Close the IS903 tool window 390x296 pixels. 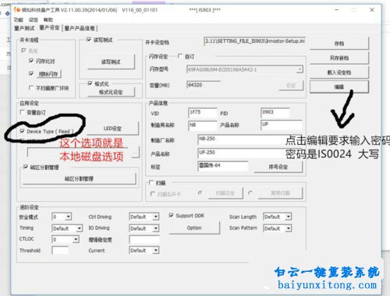(x=372, y=10)
